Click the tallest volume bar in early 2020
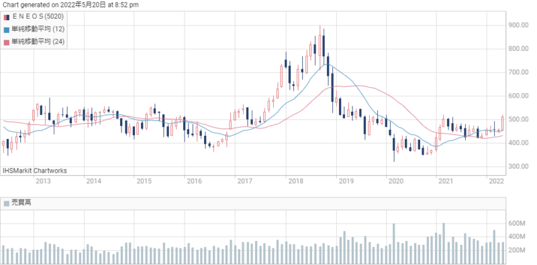This screenshot has height=265, width=537. click(394, 244)
